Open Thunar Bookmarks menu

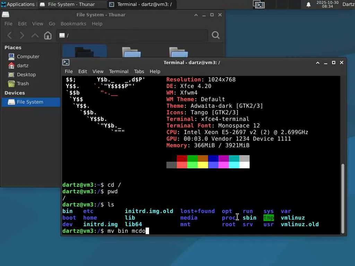73,24
